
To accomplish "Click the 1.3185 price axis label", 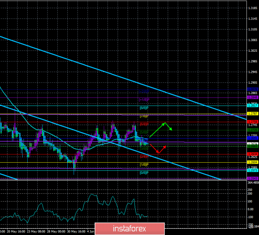I will pyautogui.click(x=253, y=8).
